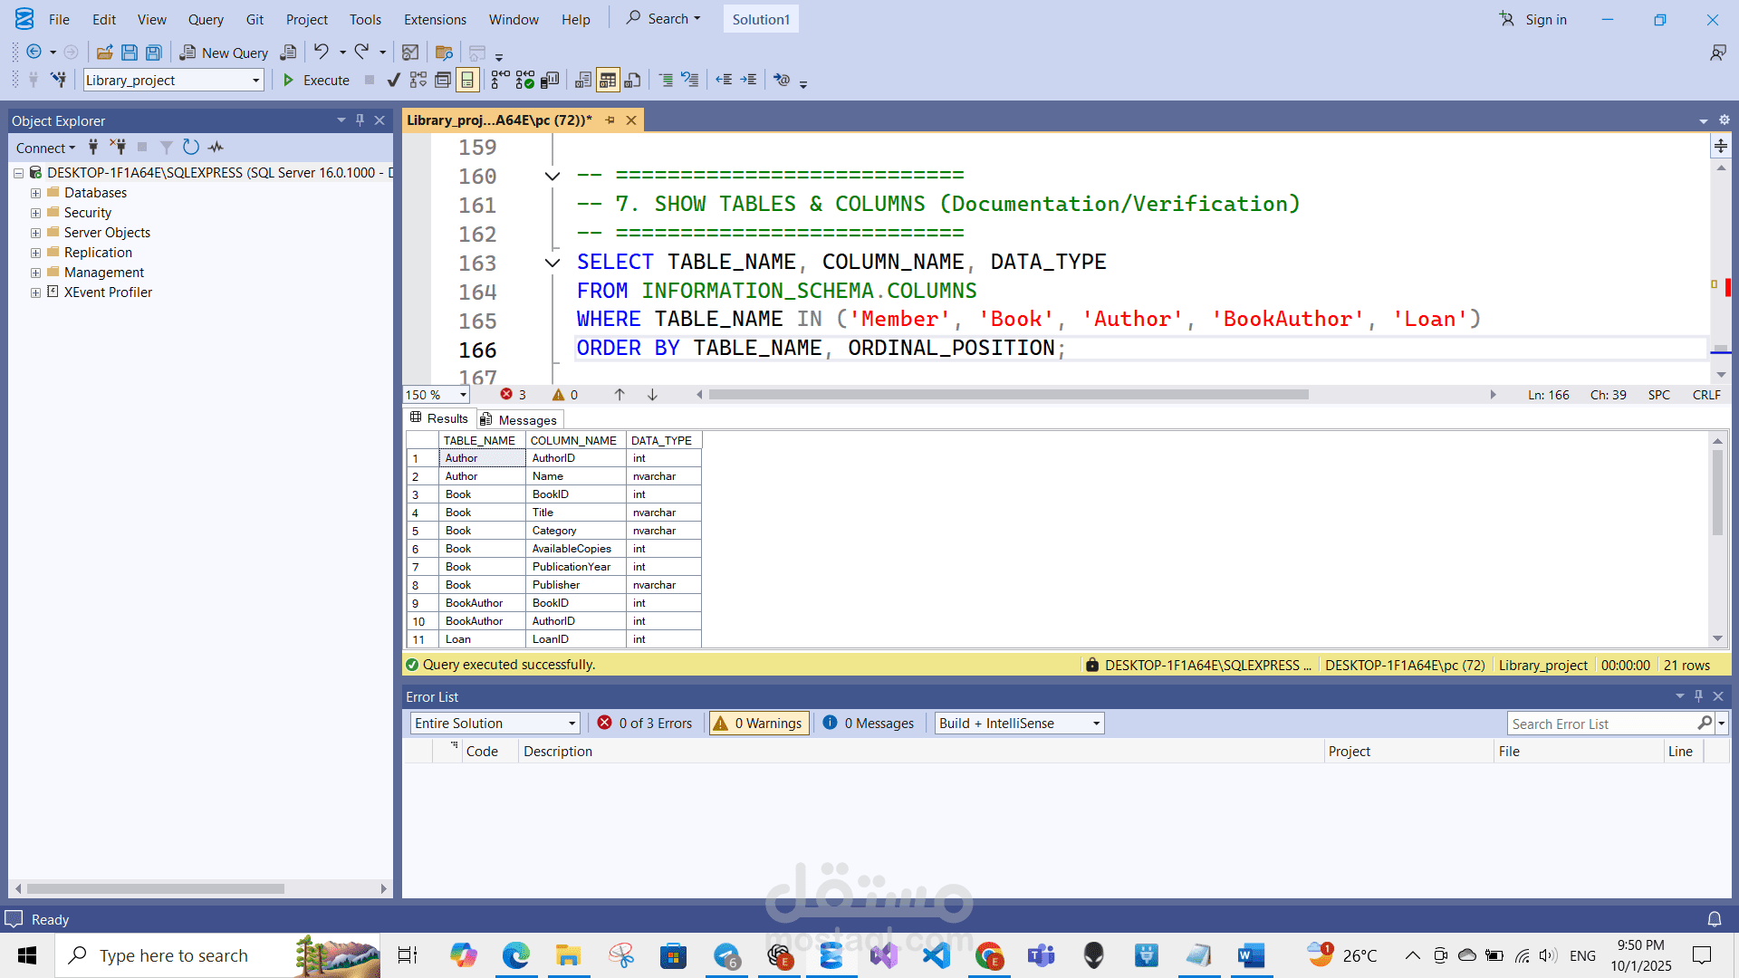Viewport: 1739px width, 978px height.
Task: Toggle Results to Text option
Action: pos(583,80)
